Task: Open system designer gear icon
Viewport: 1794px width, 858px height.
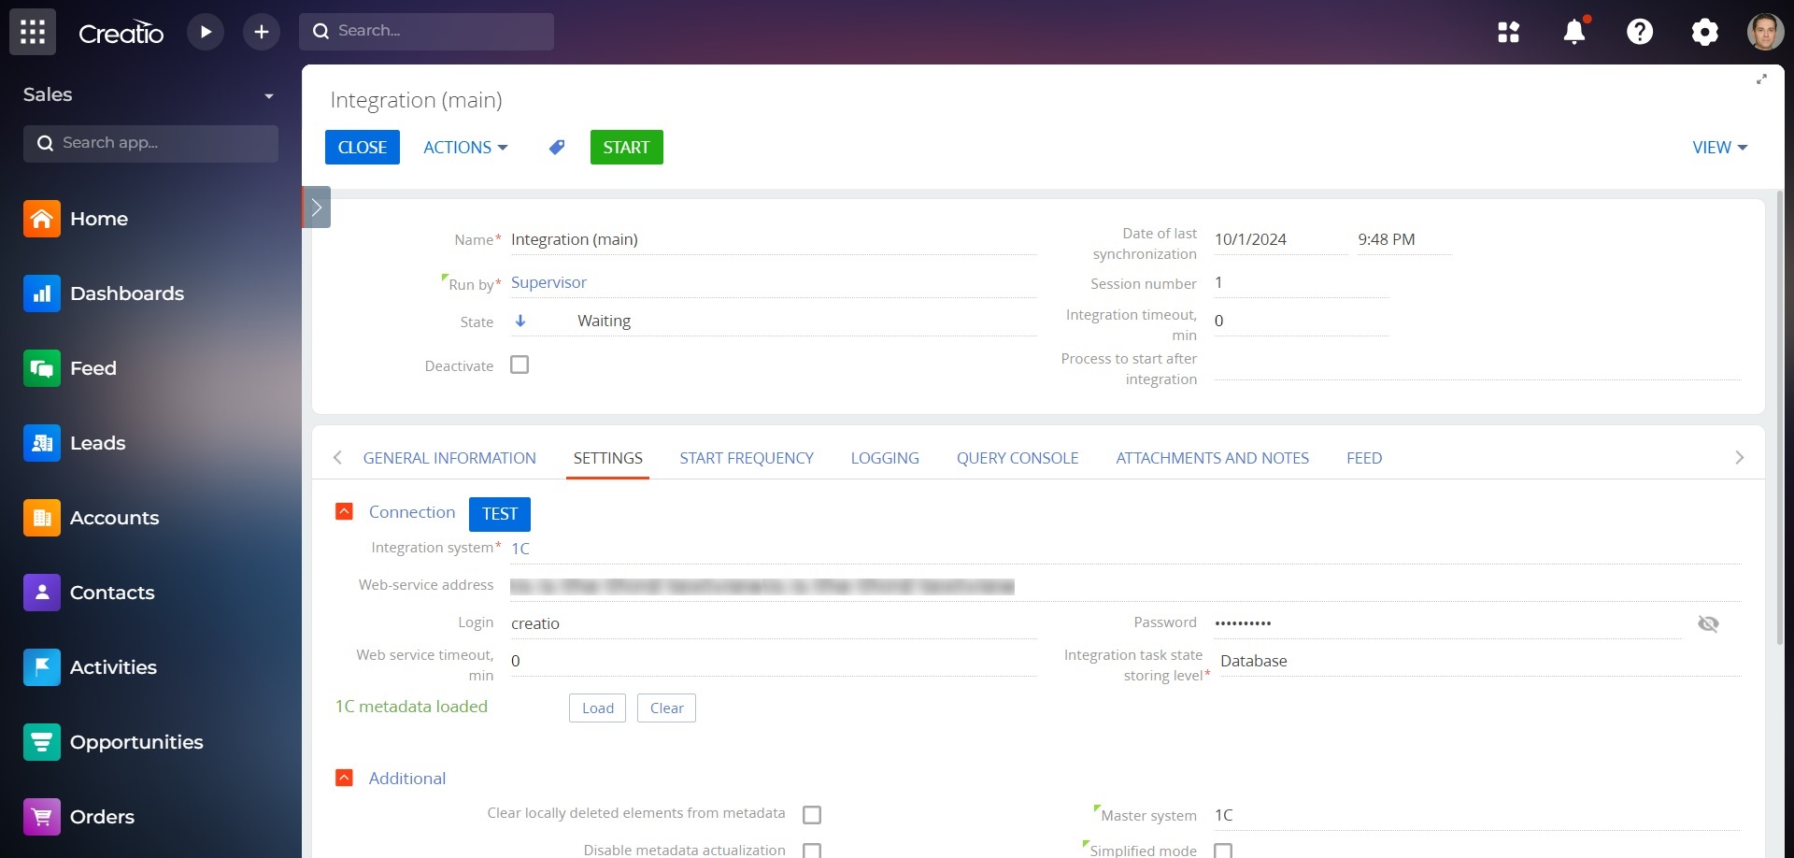Action: point(1704,32)
